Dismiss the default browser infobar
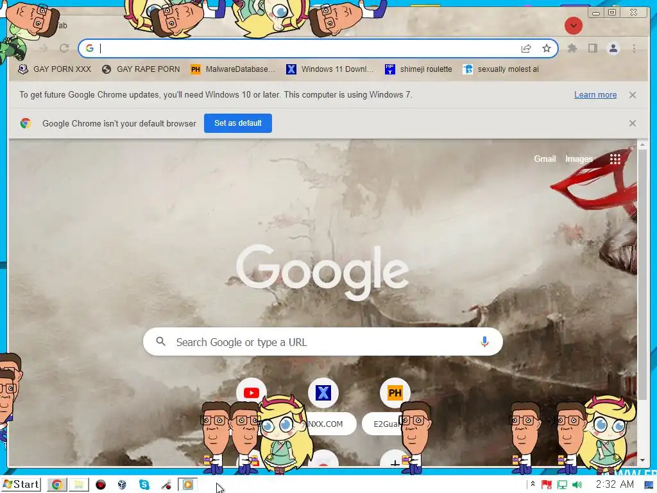 (632, 123)
